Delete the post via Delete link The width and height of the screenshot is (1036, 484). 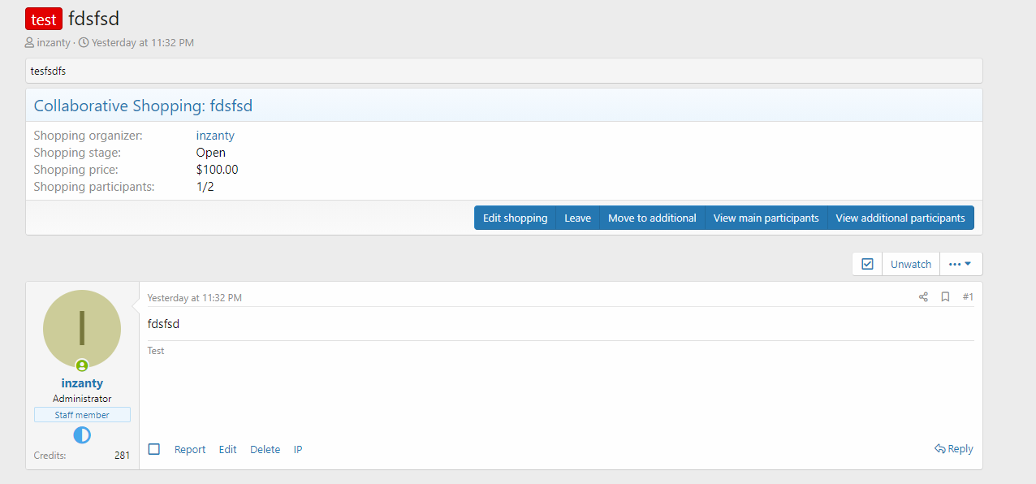click(x=265, y=449)
